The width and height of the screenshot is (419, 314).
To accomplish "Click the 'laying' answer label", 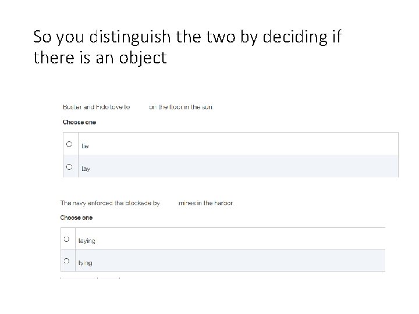I will (87, 241).
